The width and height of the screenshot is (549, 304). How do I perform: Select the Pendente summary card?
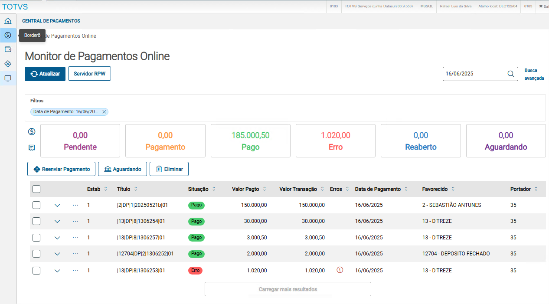tap(80, 141)
